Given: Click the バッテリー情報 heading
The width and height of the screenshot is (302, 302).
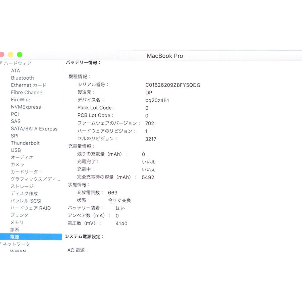Looking at the screenshot, I should coord(83,63).
